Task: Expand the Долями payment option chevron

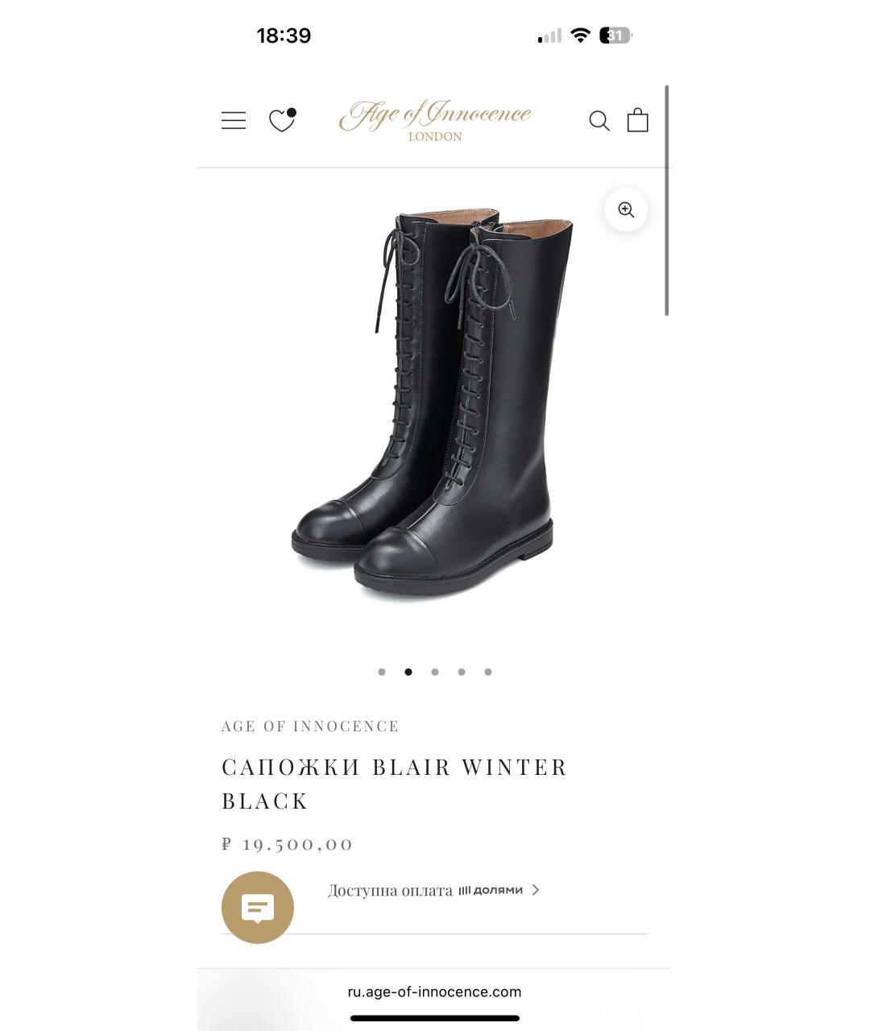Action: pos(536,890)
